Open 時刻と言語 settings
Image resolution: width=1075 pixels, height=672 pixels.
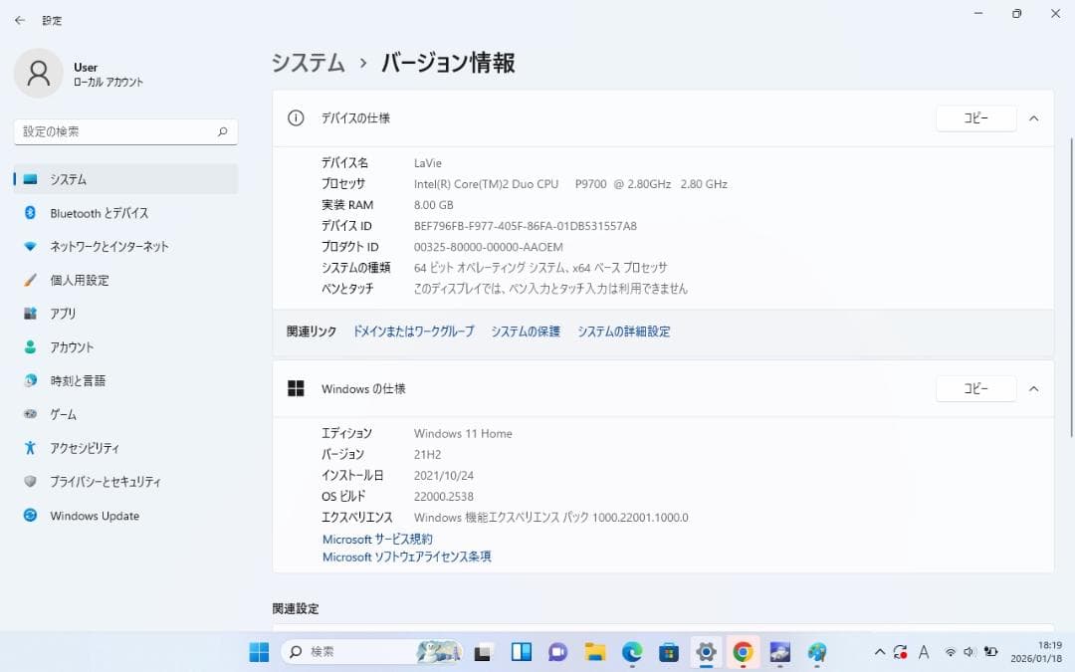point(84,379)
